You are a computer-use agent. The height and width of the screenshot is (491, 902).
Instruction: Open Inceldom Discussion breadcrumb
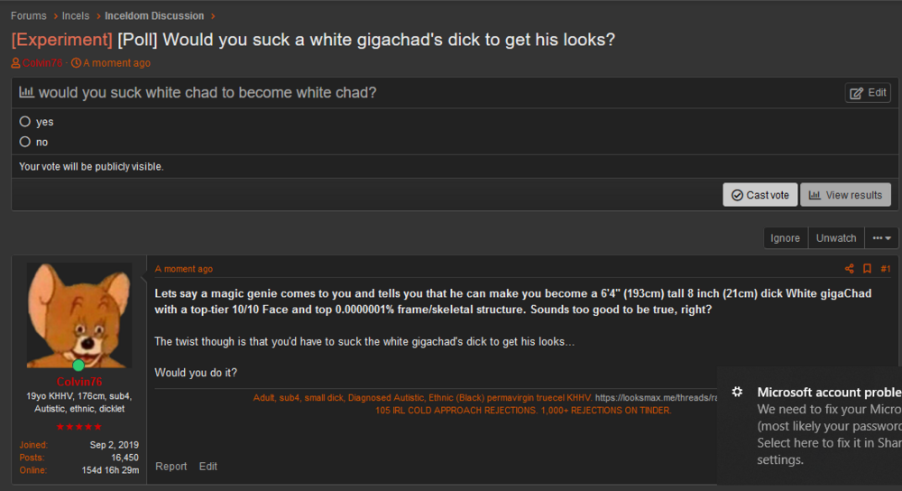[x=154, y=15]
